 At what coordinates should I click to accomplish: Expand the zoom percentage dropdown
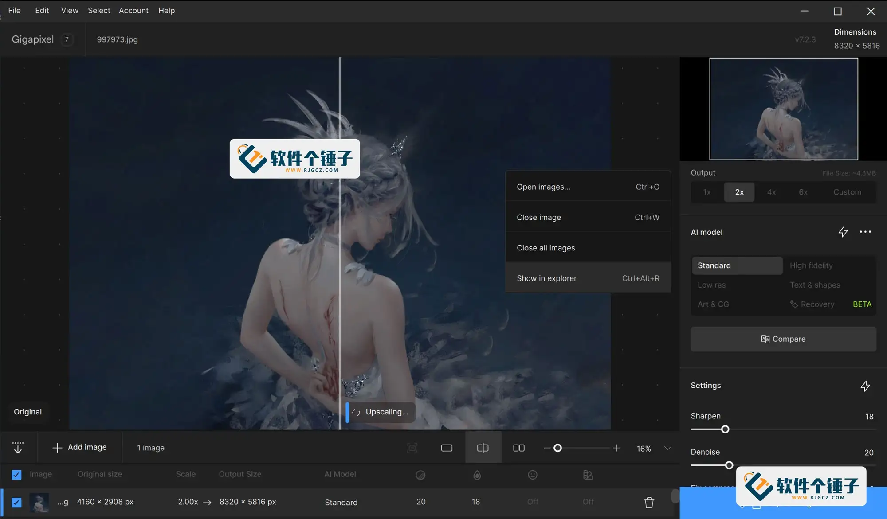pos(667,448)
